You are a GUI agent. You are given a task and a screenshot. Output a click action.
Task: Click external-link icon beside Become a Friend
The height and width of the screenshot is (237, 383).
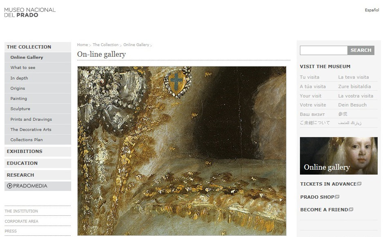click(x=351, y=210)
